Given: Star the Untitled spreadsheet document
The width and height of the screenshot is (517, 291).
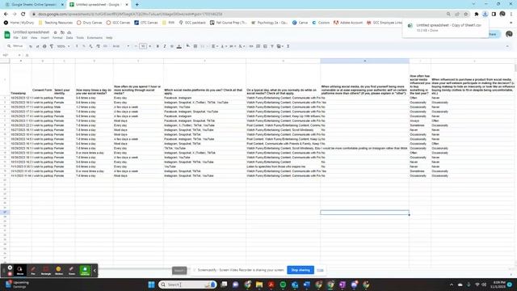Looking at the screenshot, I should (x=56, y=32).
